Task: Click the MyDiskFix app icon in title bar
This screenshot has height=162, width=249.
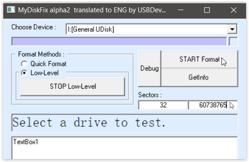Action: [11, 10]
